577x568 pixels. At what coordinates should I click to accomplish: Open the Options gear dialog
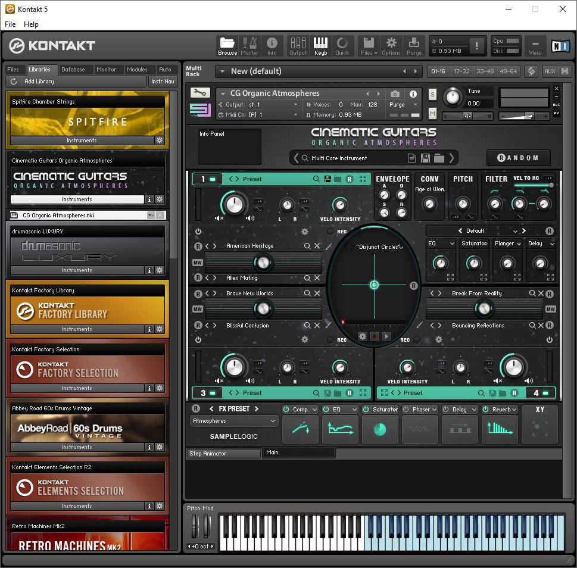[x=391, y=46]
